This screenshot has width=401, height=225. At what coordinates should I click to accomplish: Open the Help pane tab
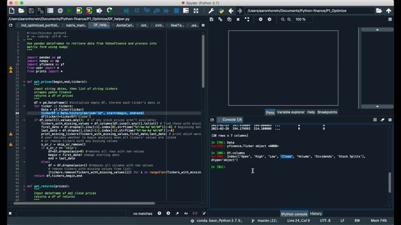point(311,112)
